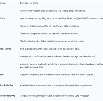Click 'access to, personal data.' wrapped line
The image size is (103, 101).
32,67
